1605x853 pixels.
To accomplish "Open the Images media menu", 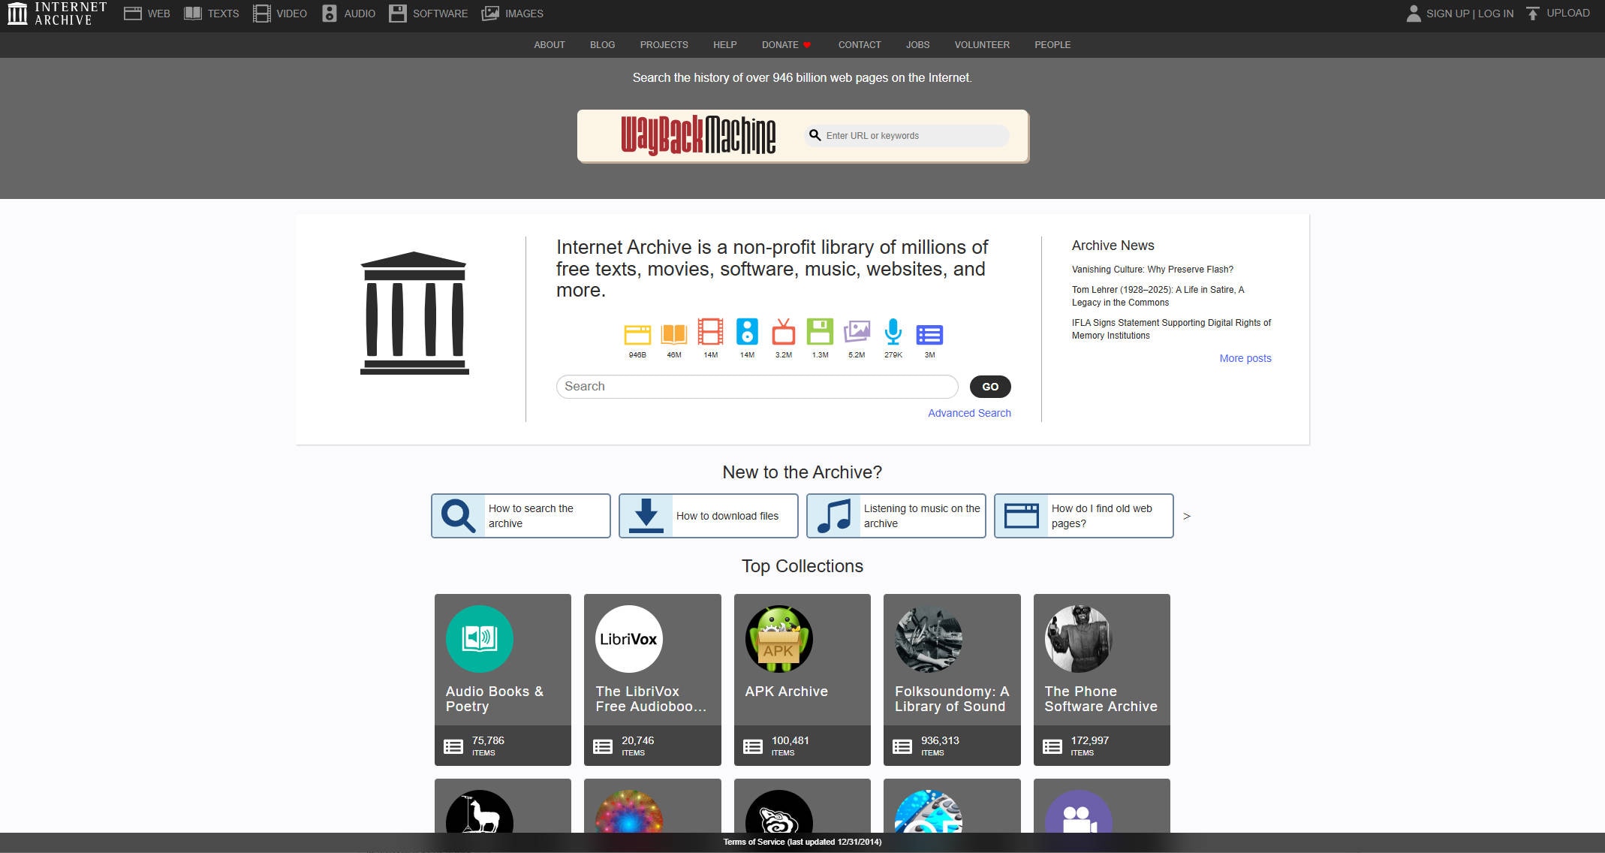I will pos(512,14).
